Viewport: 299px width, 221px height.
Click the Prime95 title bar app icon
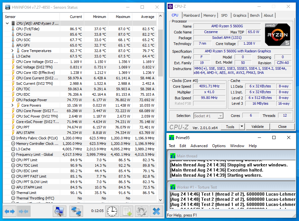tap(172, 137)
